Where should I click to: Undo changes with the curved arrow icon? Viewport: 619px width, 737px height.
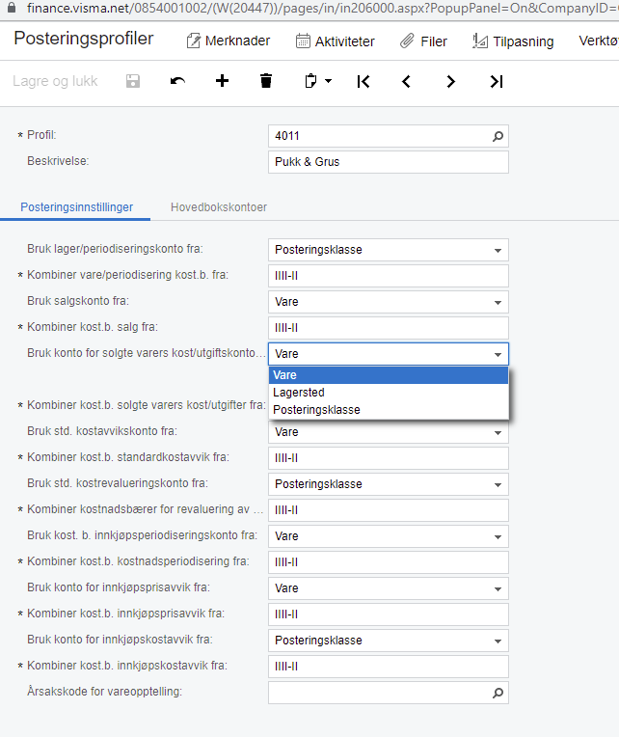coord(177,81)
